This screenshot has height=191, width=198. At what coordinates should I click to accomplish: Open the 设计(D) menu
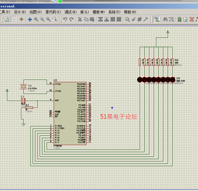point(20,12)
